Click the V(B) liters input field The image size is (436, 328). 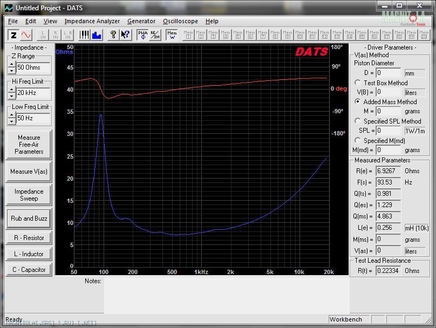388,92
